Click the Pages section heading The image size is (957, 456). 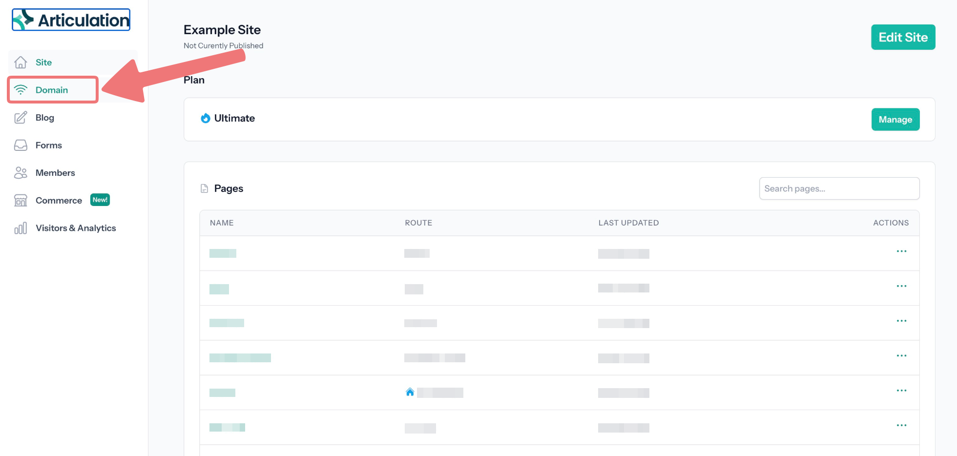point(229,188)
